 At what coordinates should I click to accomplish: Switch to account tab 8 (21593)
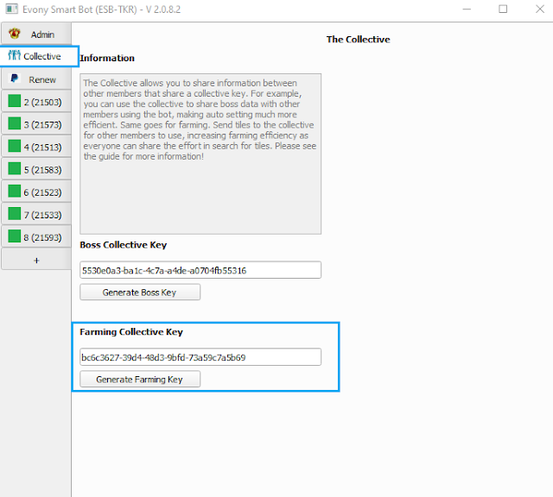(36, 236)
